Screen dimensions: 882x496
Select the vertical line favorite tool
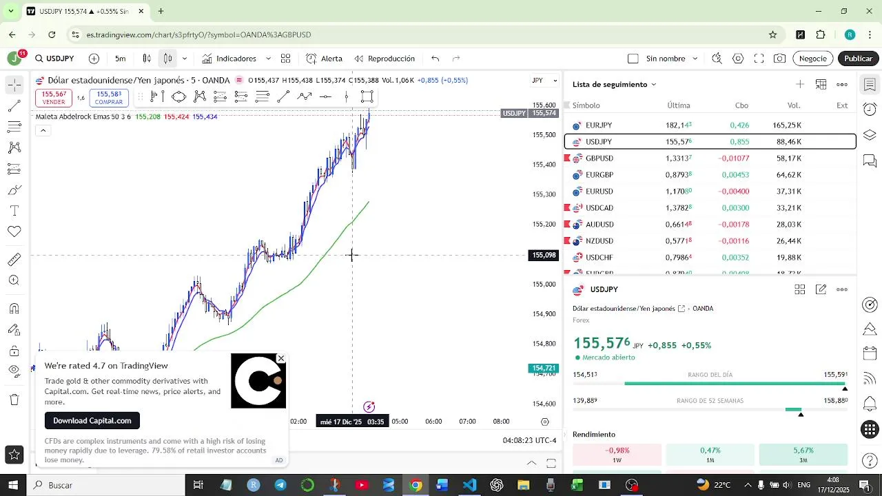point(347,96)
